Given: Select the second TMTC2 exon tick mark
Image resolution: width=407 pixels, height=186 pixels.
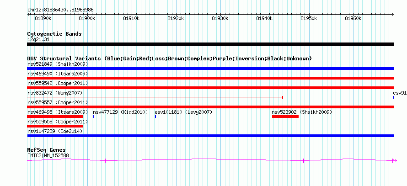Looking at the screenshot, I should (x=304, y=161).
